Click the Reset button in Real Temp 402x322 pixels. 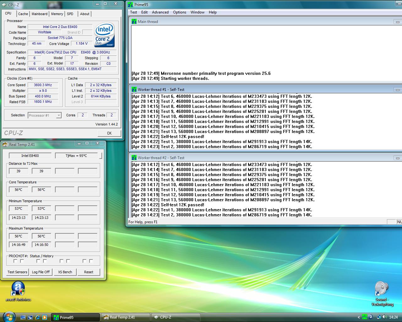pyautogui.click(x=89, y=272)
